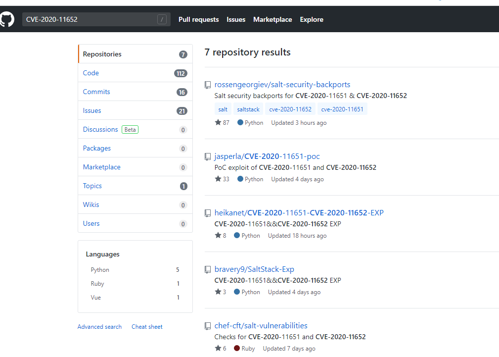This screenshot has width=499, height=357.
Task: Open chef-cft/salt-vulnerabilities repository
Action: click(x=261, y=325)
